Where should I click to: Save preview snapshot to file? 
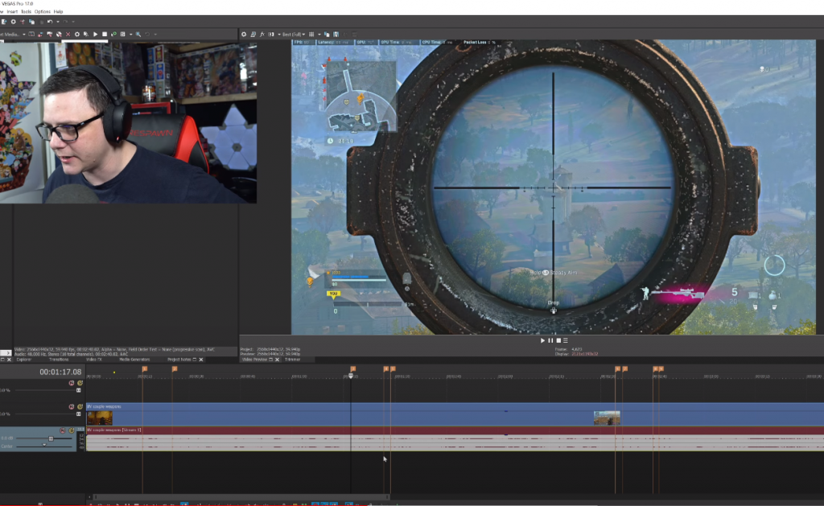point(336,34)
